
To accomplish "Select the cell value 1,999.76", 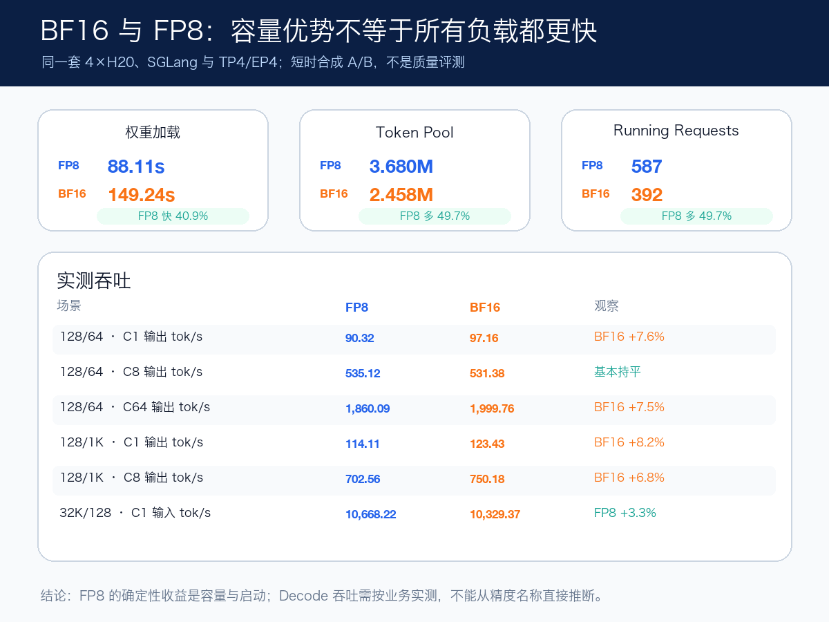I will (x=492, y=408).
